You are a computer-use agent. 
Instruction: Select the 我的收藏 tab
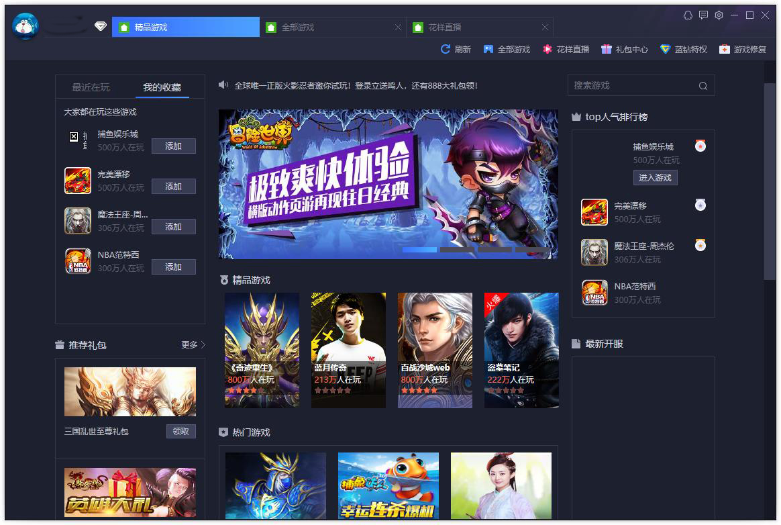coord(162,87)
